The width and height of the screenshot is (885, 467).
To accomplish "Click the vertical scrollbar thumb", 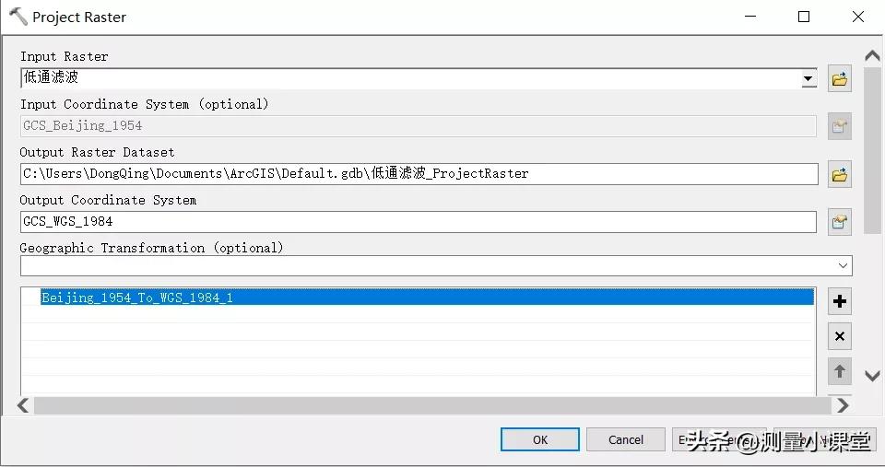I will 873,150.
